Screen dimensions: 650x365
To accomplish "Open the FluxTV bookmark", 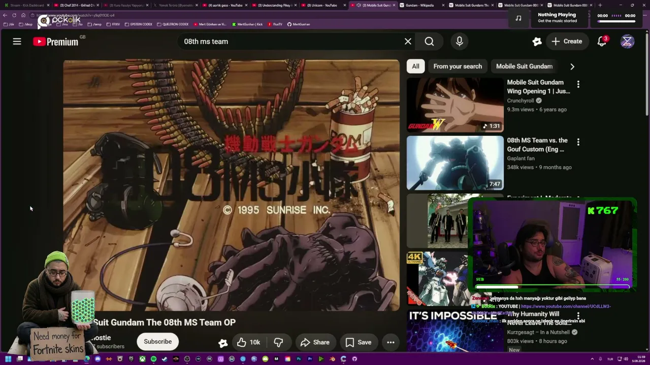I will pos(275,24).
